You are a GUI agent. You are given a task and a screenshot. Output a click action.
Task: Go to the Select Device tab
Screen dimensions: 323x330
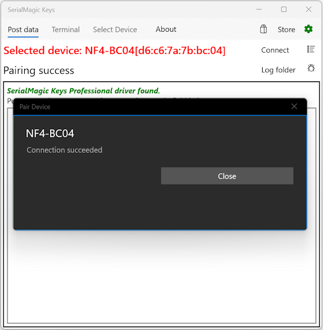click(x=115, y=30)
